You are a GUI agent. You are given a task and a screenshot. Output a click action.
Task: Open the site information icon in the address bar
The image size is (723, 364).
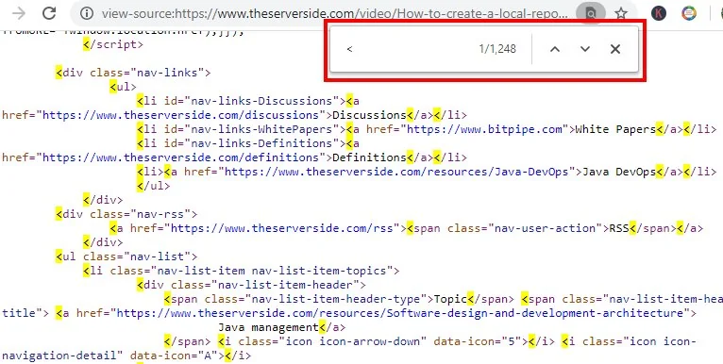86,13
